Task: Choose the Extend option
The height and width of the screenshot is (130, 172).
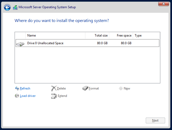Action: pos(62,96)
